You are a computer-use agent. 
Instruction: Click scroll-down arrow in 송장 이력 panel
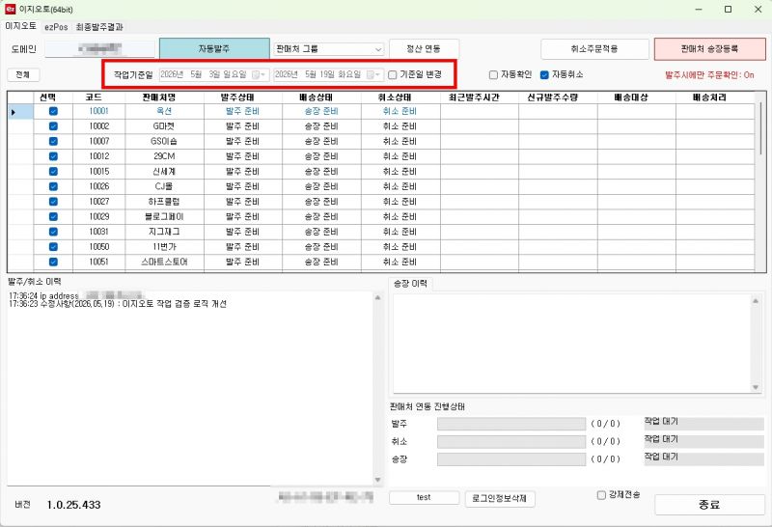[756, 387]
